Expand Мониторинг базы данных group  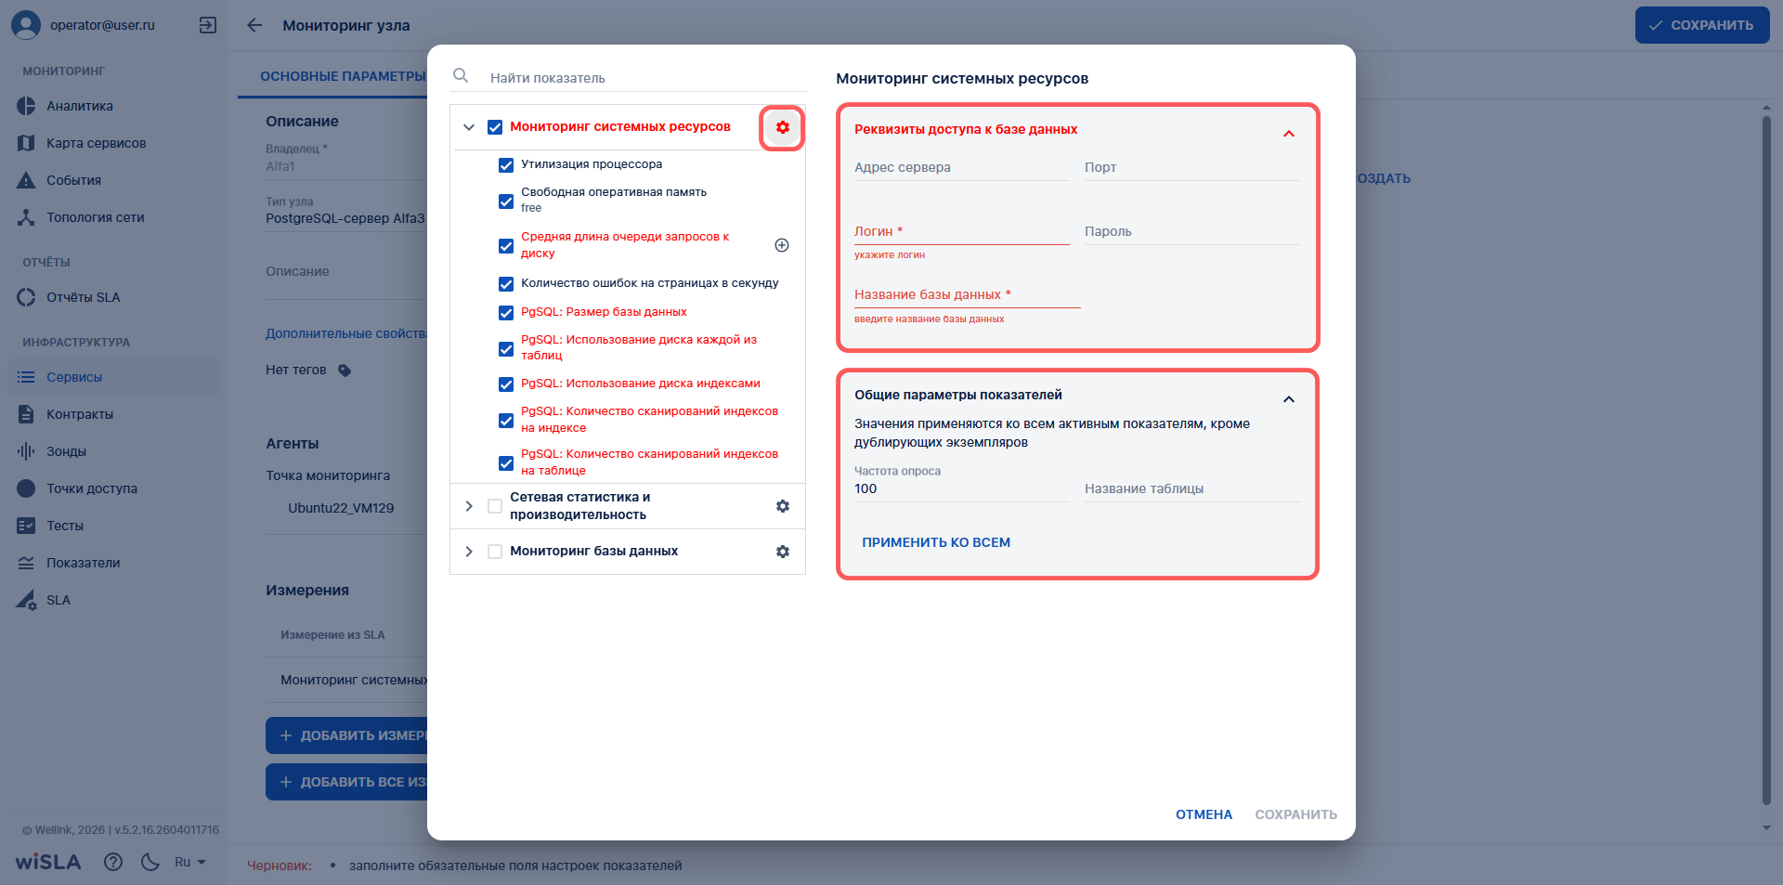[x=469, y=552]
